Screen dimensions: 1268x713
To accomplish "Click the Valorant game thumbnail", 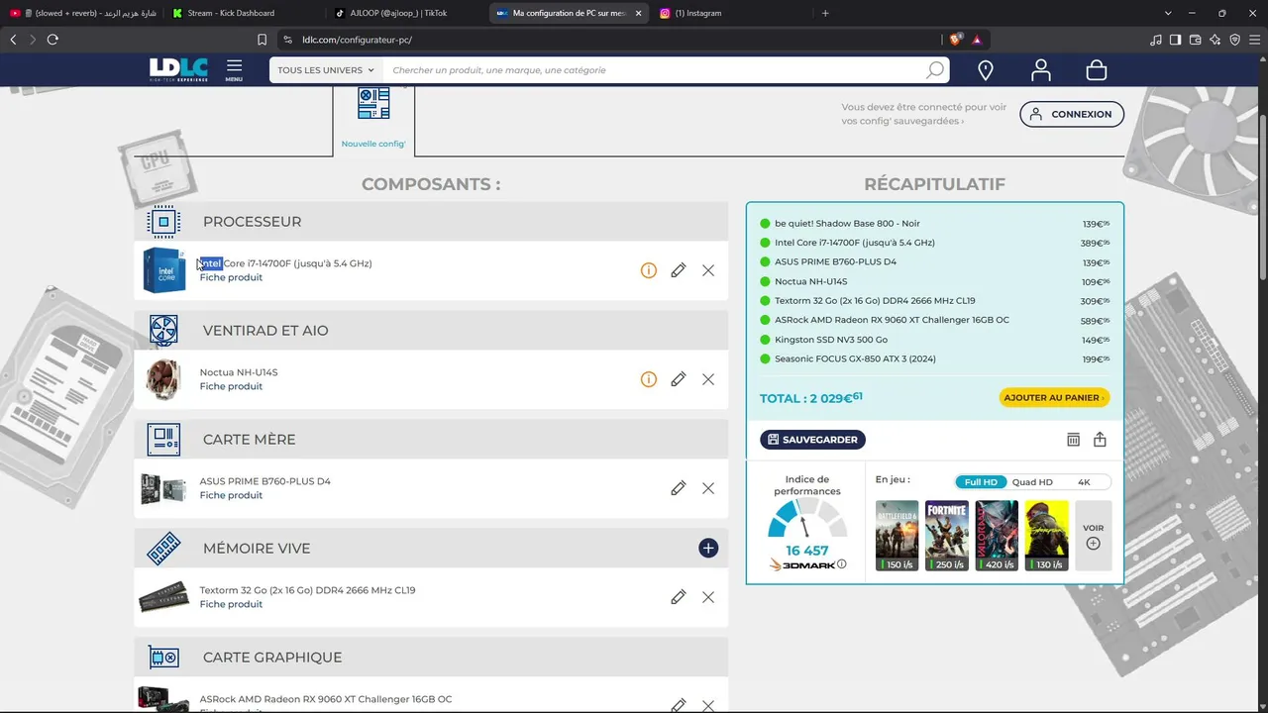I will click(997, 536).
